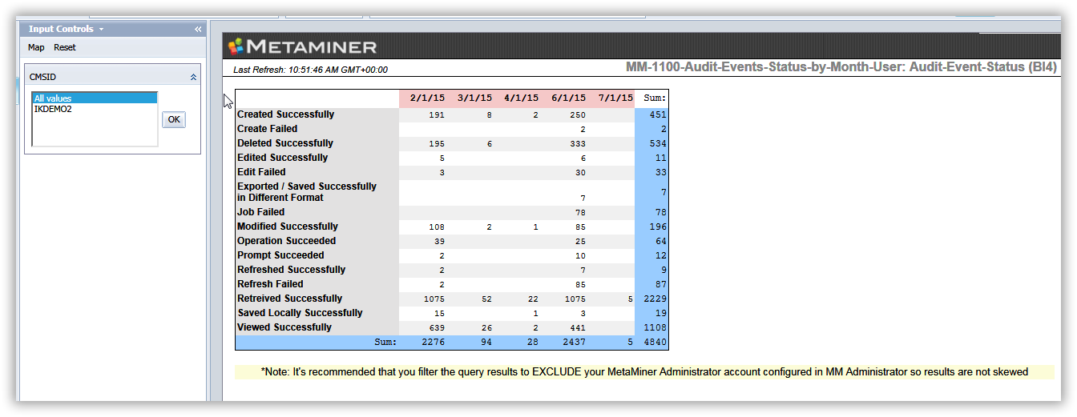The height and width of the screenshot is (417, 1077).
Task: Select 'All values' in CMSID list
Action: pos(95,98)
